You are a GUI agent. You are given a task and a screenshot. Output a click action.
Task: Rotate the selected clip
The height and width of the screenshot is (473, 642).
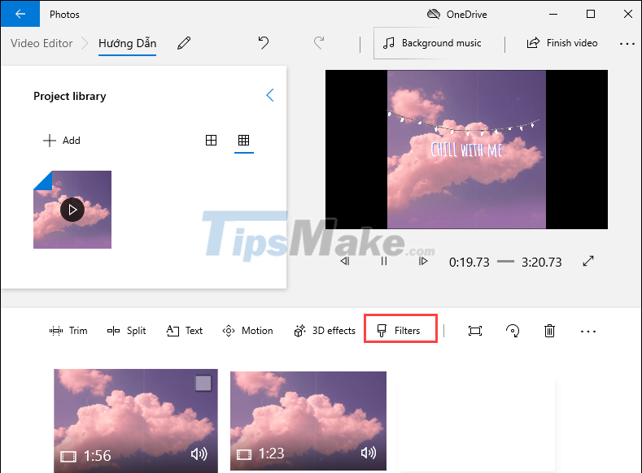pyautogui.click(x=513, y=330)
